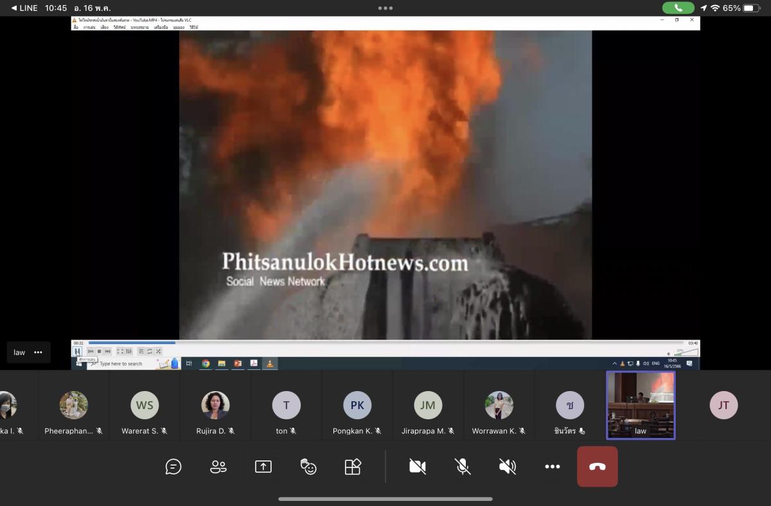Open VLC วิดีทัศน์ (Video) menu
The image size is (771, 506).
tap(120, 28)
